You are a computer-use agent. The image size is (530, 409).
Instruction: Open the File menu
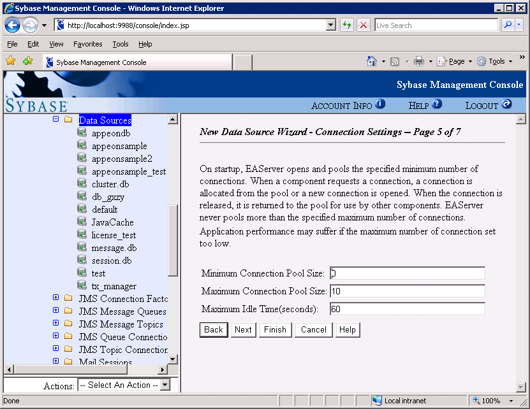pos(12,44)
